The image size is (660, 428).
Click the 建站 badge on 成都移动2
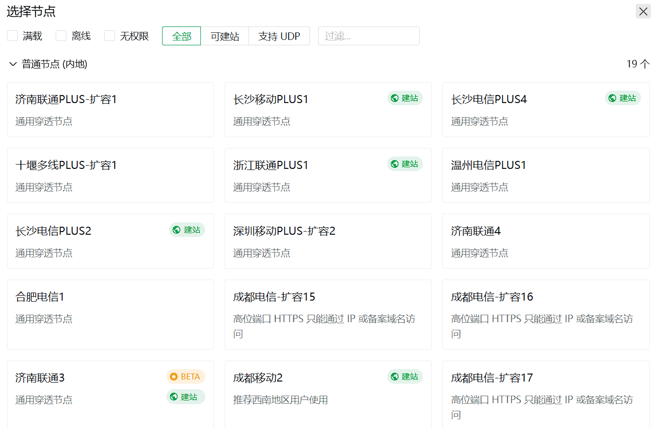[x=405, y=377]
